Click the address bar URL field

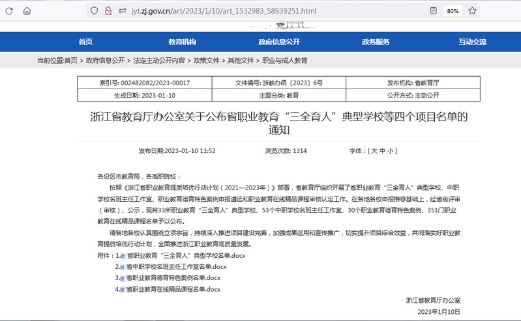(x=261, y=11)
